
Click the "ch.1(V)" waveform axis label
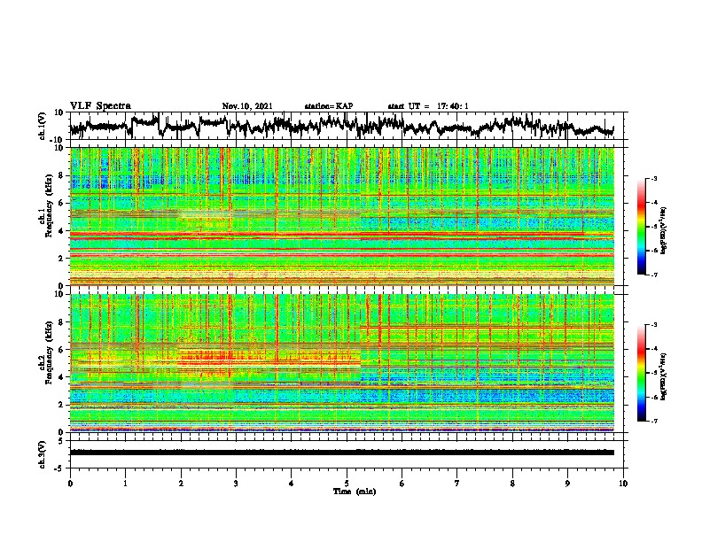pos(43,126)
